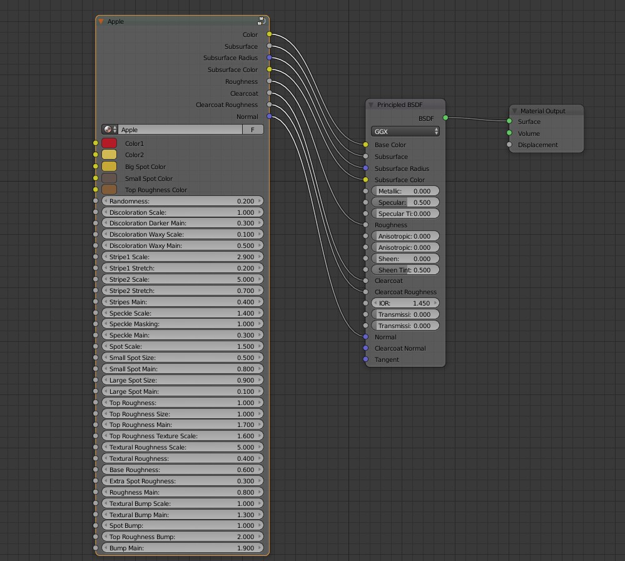
Task: Click the Normal input socket on Principled BSDF
Action: point(365,337)
